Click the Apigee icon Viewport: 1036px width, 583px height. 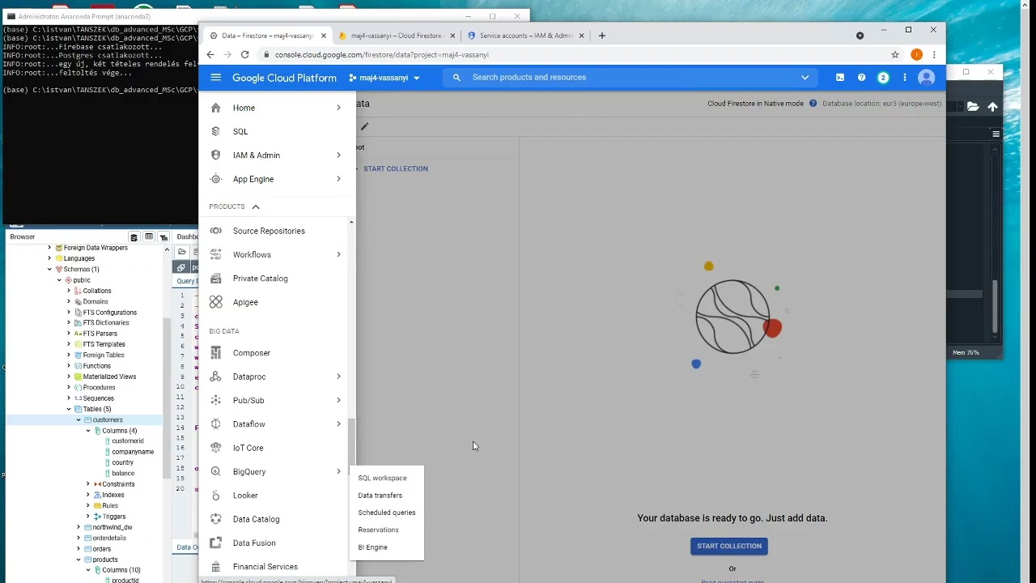pyautogui.click(x=215, y=302)
